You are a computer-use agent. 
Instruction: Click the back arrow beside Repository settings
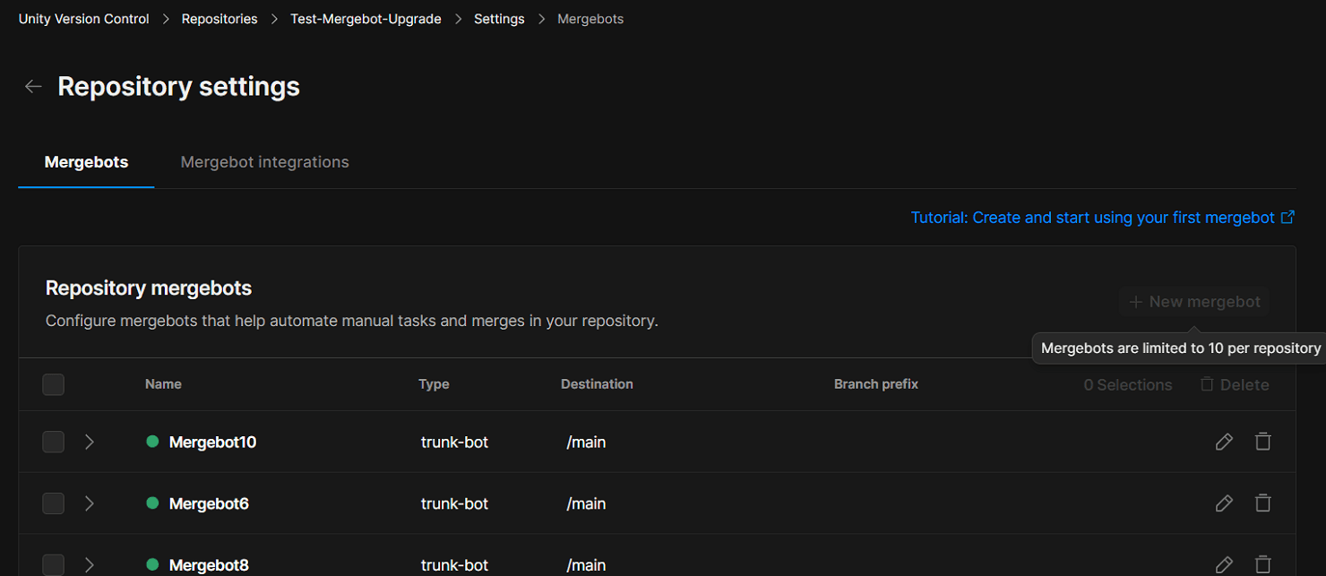tap(33, 86)
